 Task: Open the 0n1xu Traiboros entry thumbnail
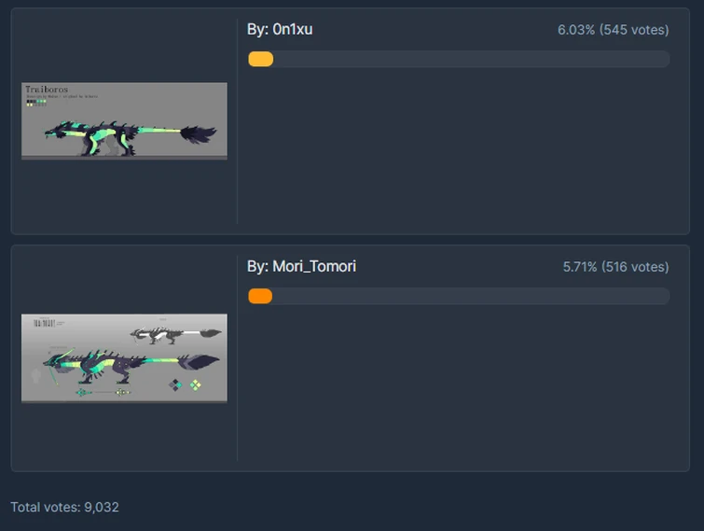124,120
